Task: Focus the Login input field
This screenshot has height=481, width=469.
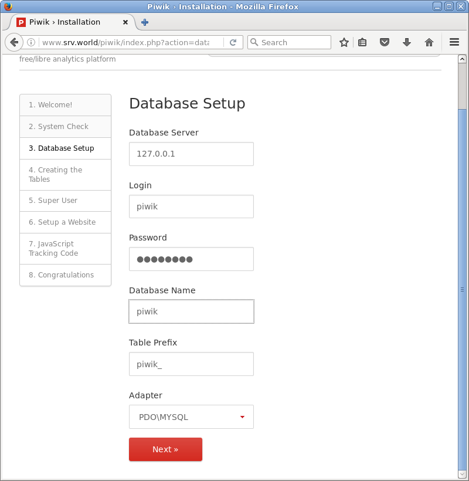Action: pyautogui.click(x=191, y=206)
